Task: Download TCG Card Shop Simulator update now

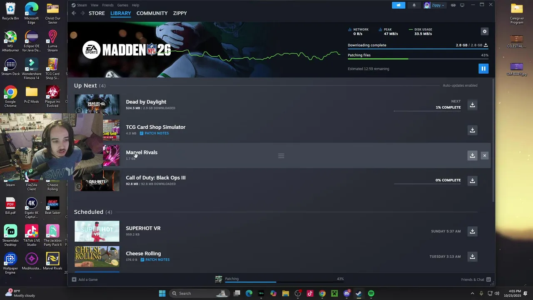Action: coord(472,130)
